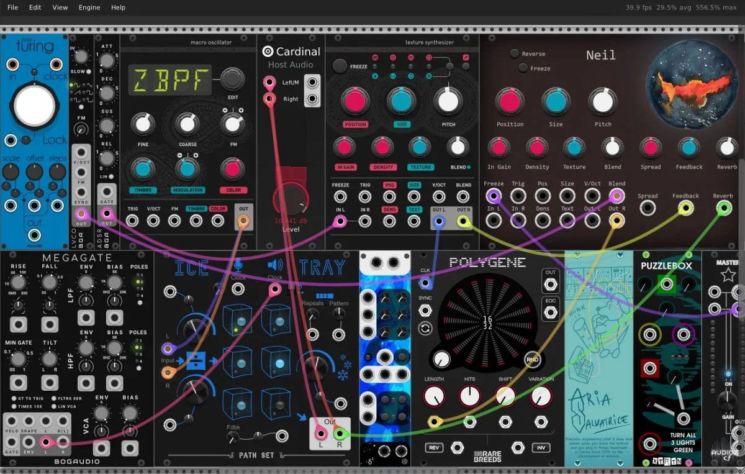745x474 pixels.
Task: Click the Neil planet image
Action: coord(691,83)
